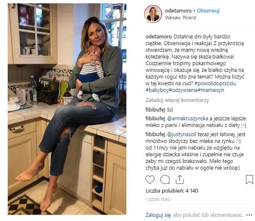This screenshot has width=255, height=221.
Task: Open fibibufej commenter name beside Sd
Action: (x=155, y=110)
